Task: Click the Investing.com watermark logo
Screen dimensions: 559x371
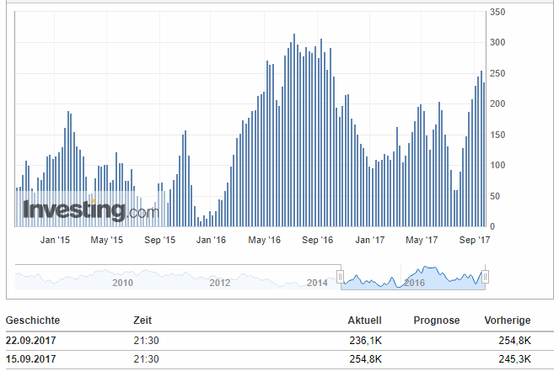Action: [90, 209]
